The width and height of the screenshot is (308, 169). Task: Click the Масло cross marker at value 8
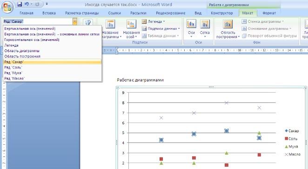pyautogui.click(x=227, y=102)
